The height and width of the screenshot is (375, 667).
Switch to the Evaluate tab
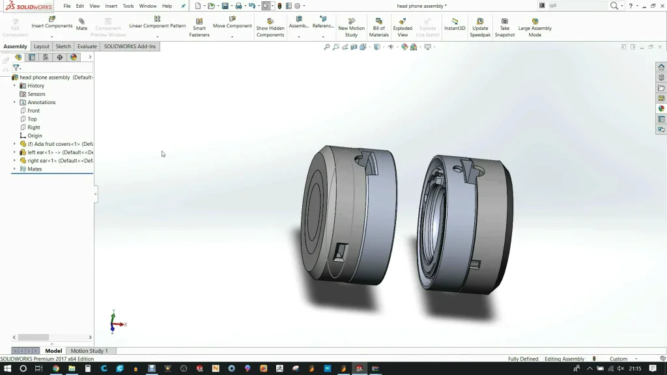pyautogui.click(x=87, y=47)
